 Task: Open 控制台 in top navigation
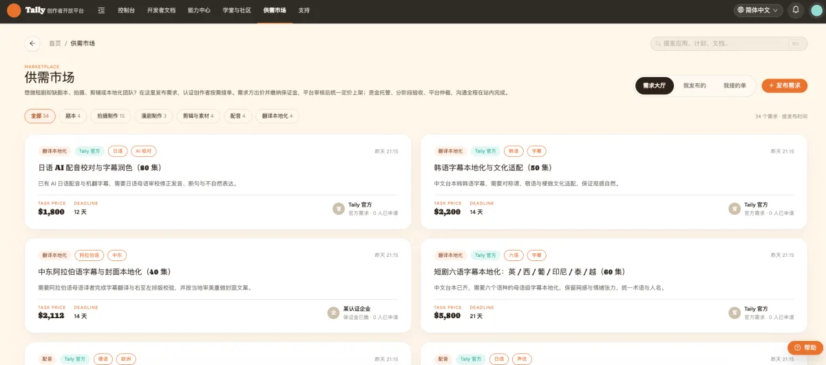(126, 10)
